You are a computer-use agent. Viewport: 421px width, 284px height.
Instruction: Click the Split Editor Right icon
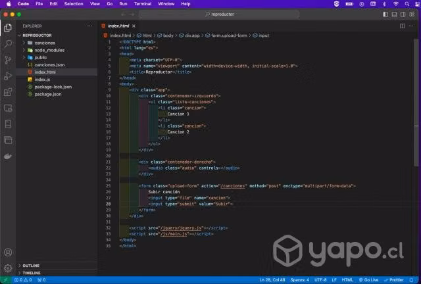coord(402,26)
